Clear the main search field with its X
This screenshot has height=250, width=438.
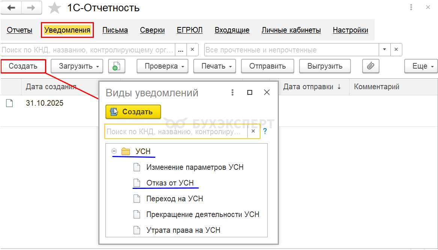(192, 50)
